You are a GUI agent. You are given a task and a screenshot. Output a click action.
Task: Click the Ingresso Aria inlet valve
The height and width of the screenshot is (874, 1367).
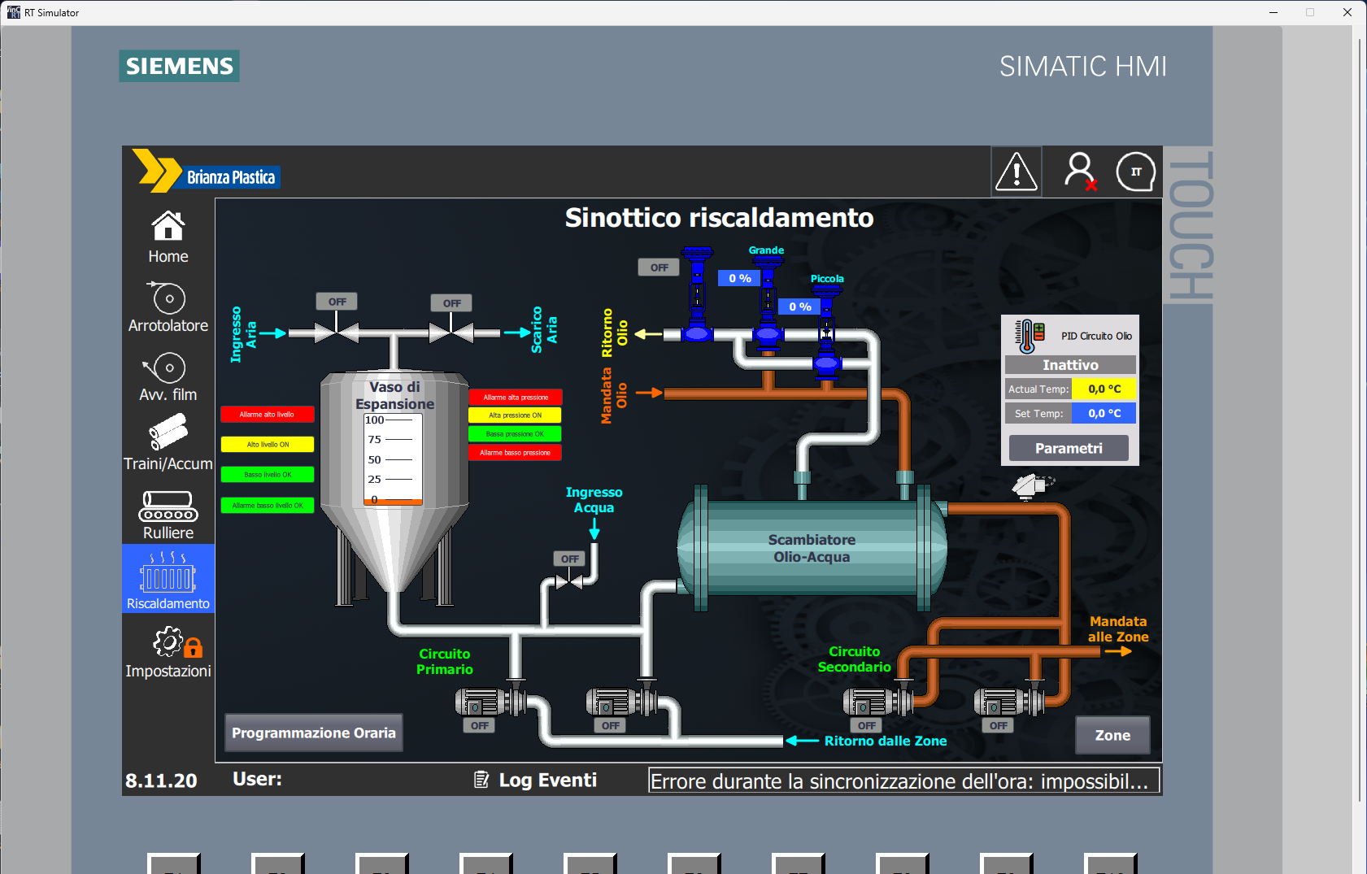337,333
